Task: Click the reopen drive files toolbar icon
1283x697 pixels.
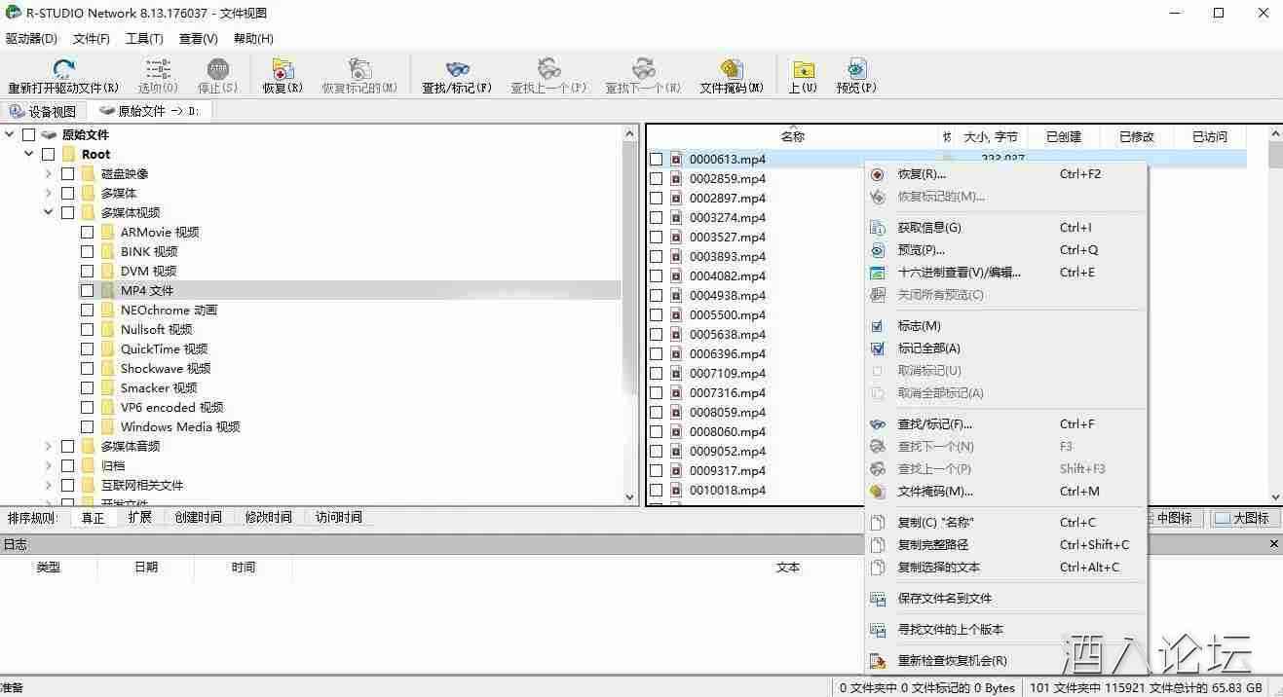Action: coord(63,69)
